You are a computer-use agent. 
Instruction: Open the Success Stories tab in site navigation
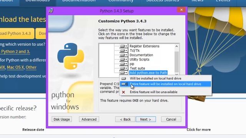pos(163,2)
